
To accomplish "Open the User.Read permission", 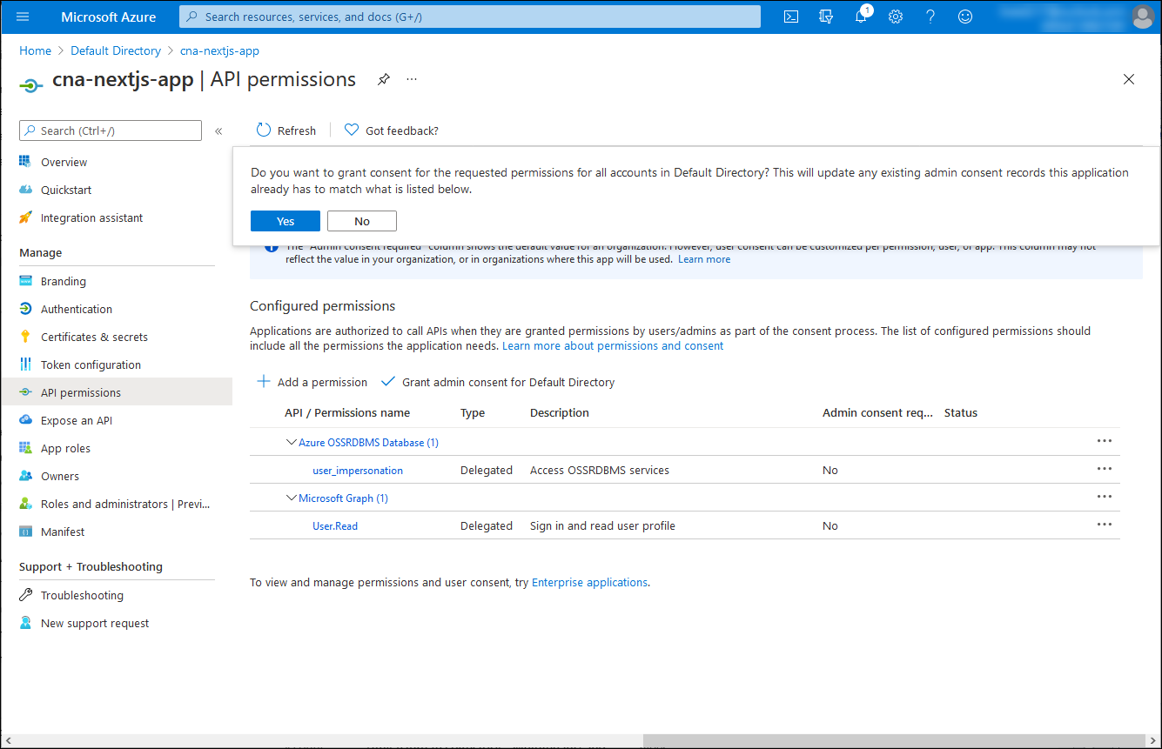I will click(x=335, y=525).
